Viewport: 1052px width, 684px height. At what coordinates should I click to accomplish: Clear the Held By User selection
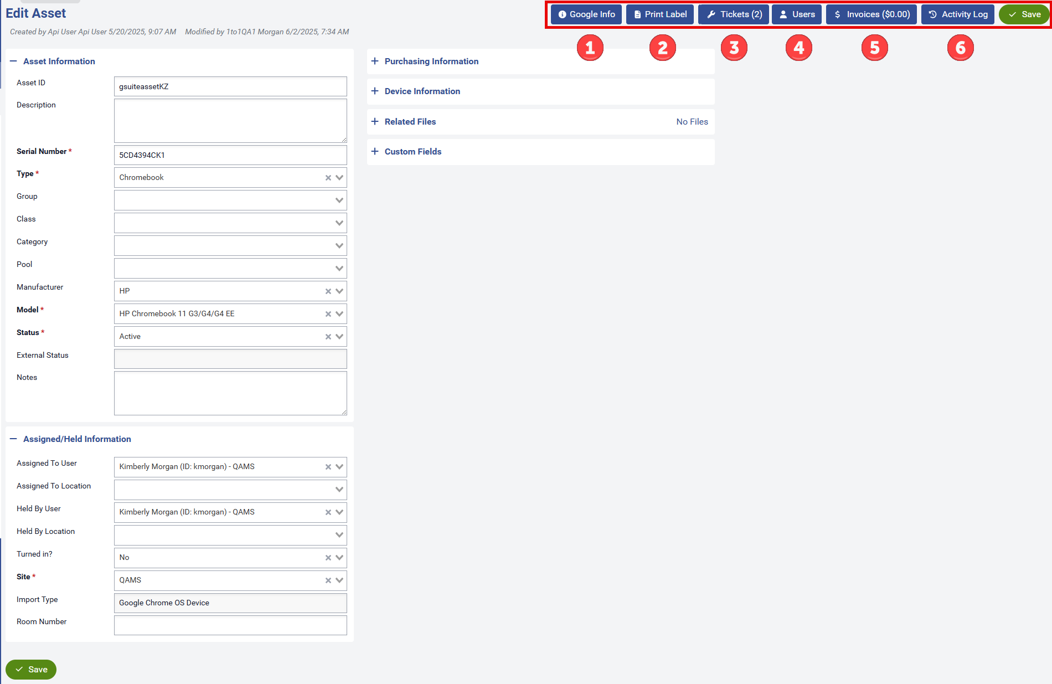click(328, 512)
